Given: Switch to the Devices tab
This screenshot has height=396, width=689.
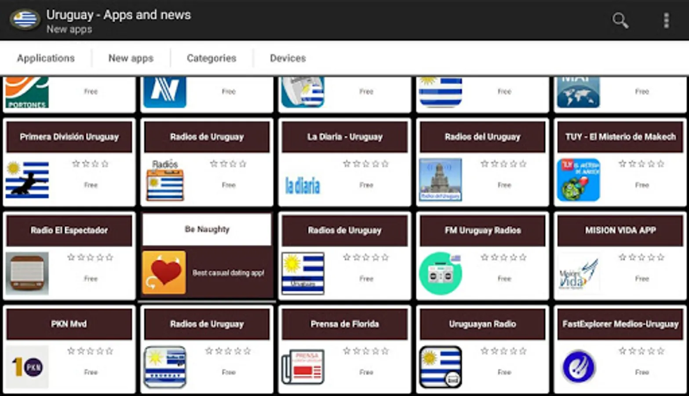Looking at the screenshot, I should (288, 58).
